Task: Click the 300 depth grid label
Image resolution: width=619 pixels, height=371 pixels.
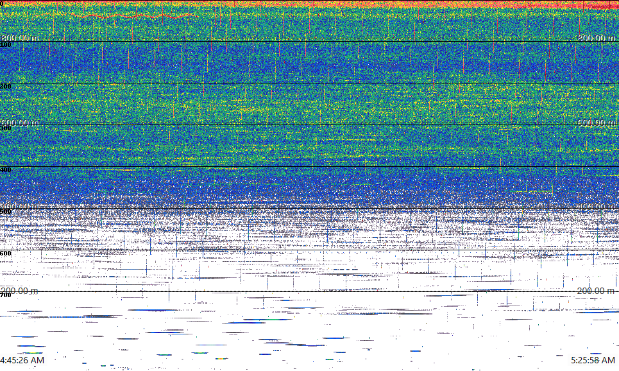Action: tap(6, 128)
